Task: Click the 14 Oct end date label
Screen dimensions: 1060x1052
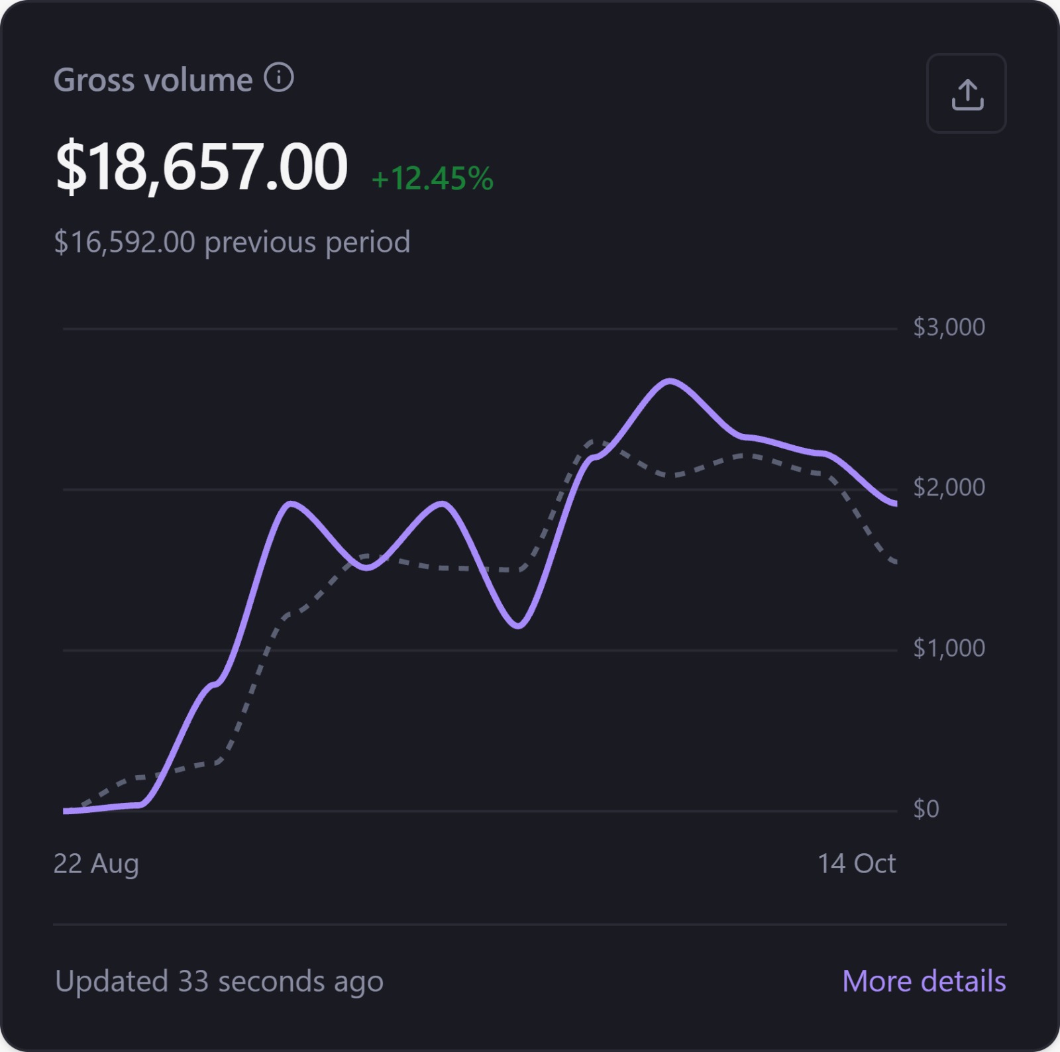Action: click(857, 864)
